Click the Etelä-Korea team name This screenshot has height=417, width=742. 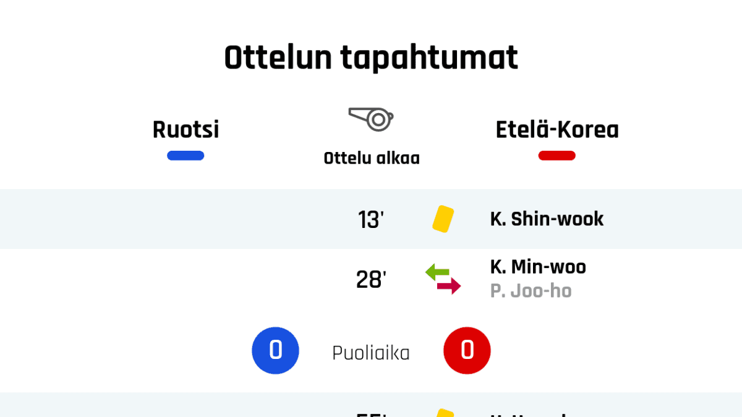[x=556, y=130]
